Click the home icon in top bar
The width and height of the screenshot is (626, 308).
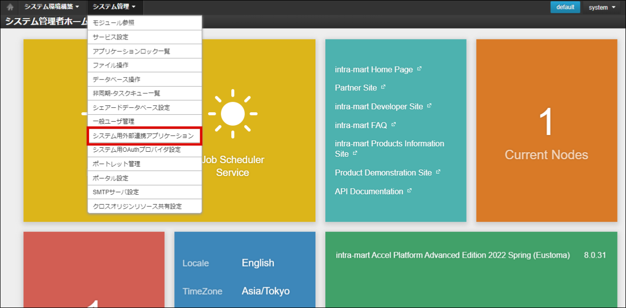10,7
